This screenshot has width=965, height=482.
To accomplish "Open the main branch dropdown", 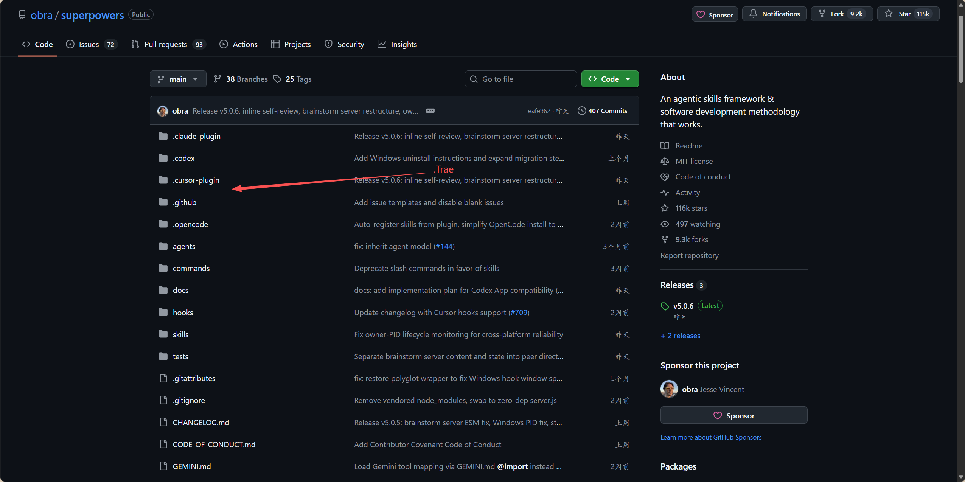I will pyautogui.click(x=178, y=79).
